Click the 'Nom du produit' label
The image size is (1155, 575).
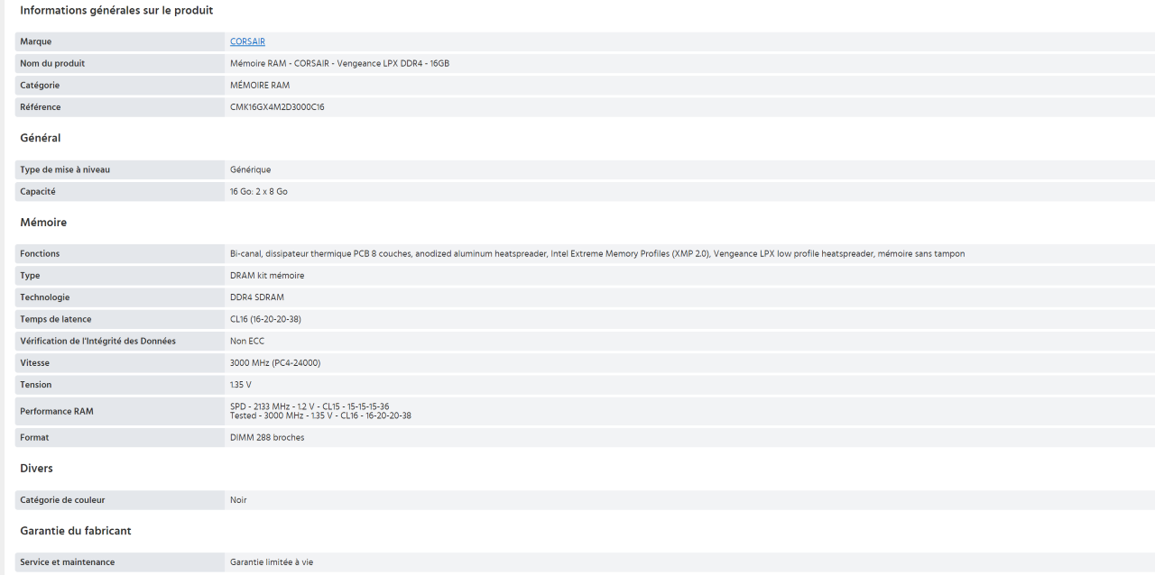click(x=52, y=63)
